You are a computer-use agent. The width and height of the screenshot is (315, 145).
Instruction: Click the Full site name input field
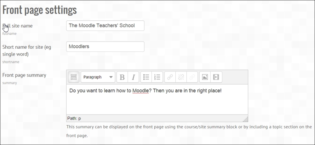click(x=105, y=26)
